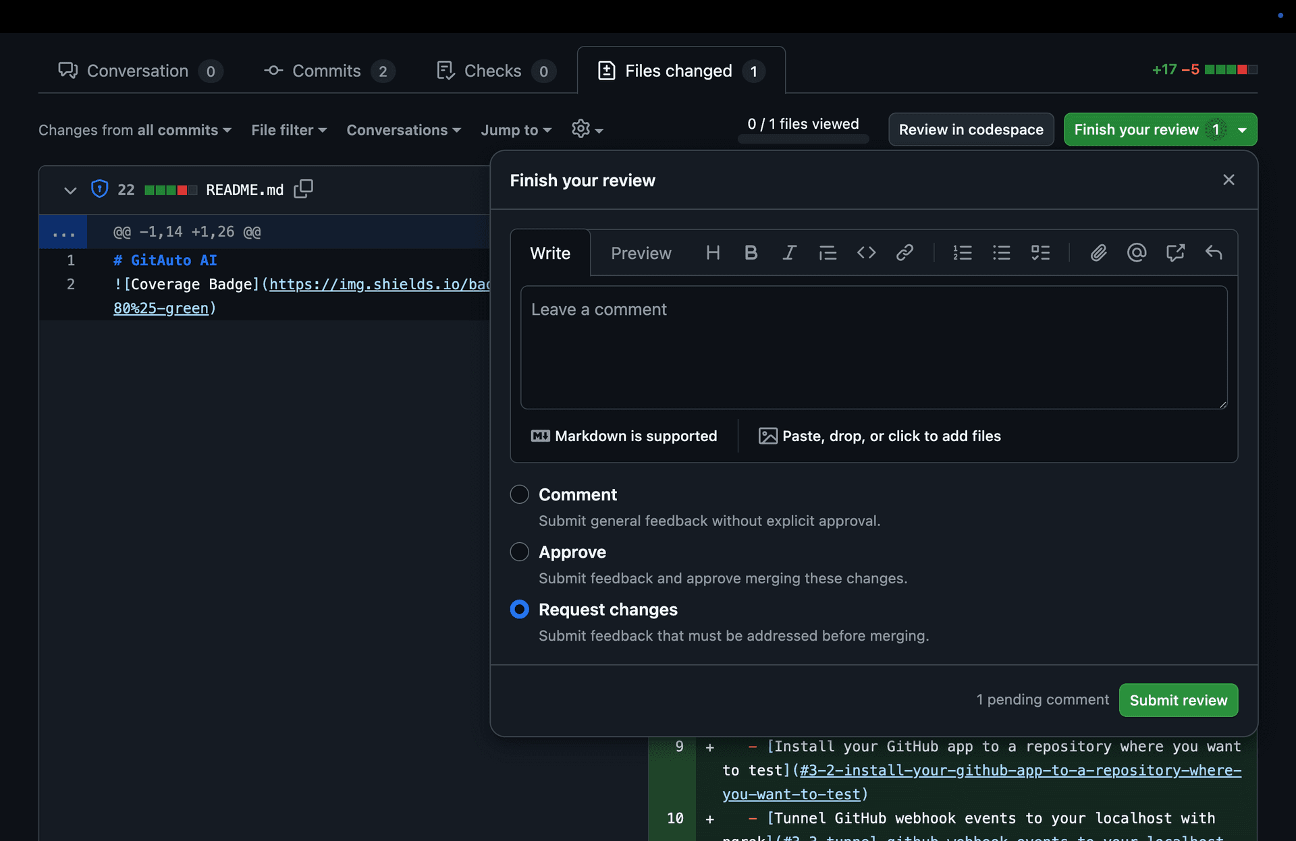Switch to the Preview tab

point(641,253)
